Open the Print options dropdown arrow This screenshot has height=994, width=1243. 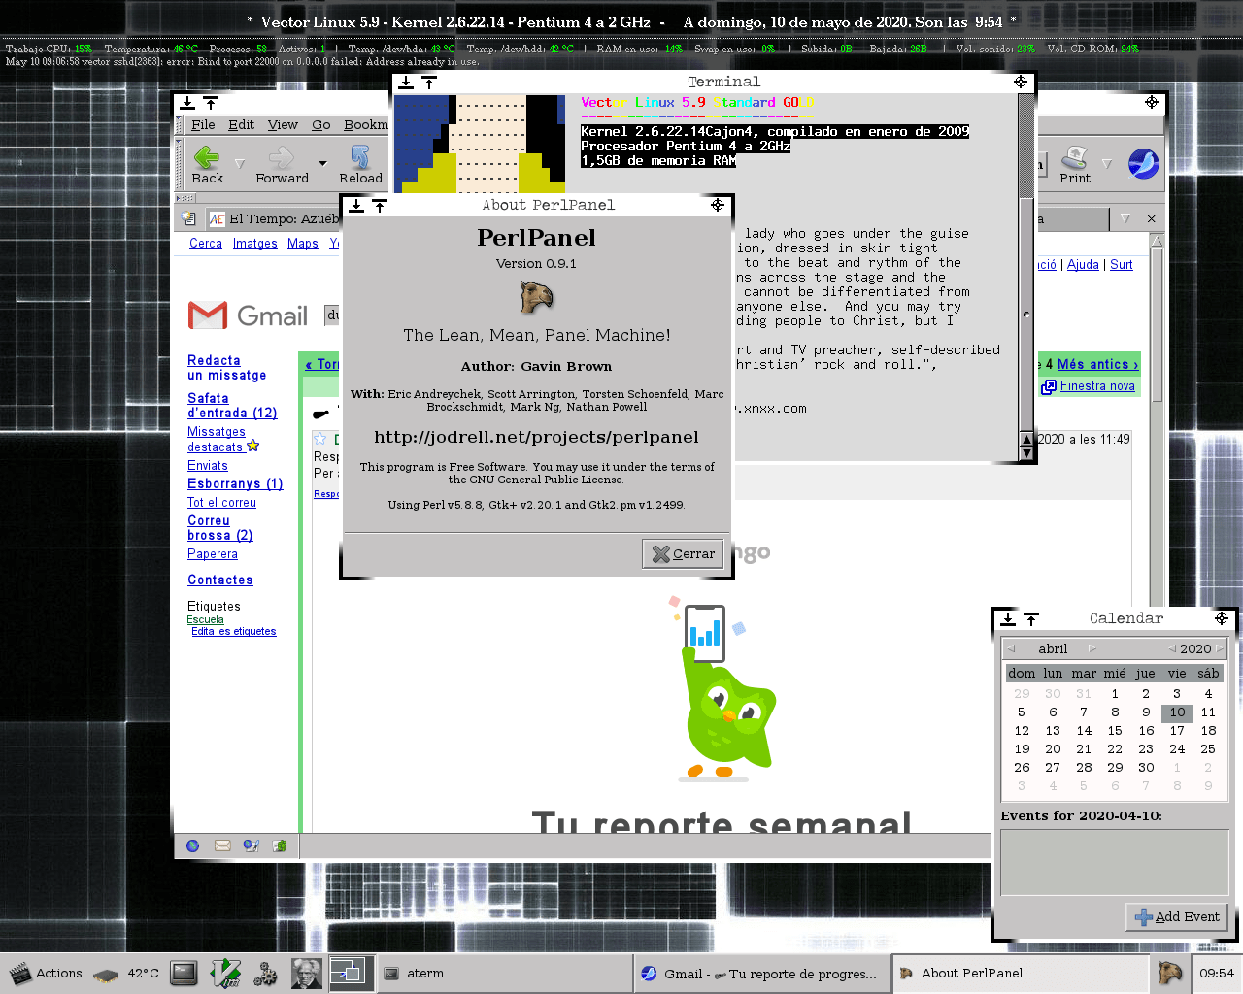click(1106, 163)
